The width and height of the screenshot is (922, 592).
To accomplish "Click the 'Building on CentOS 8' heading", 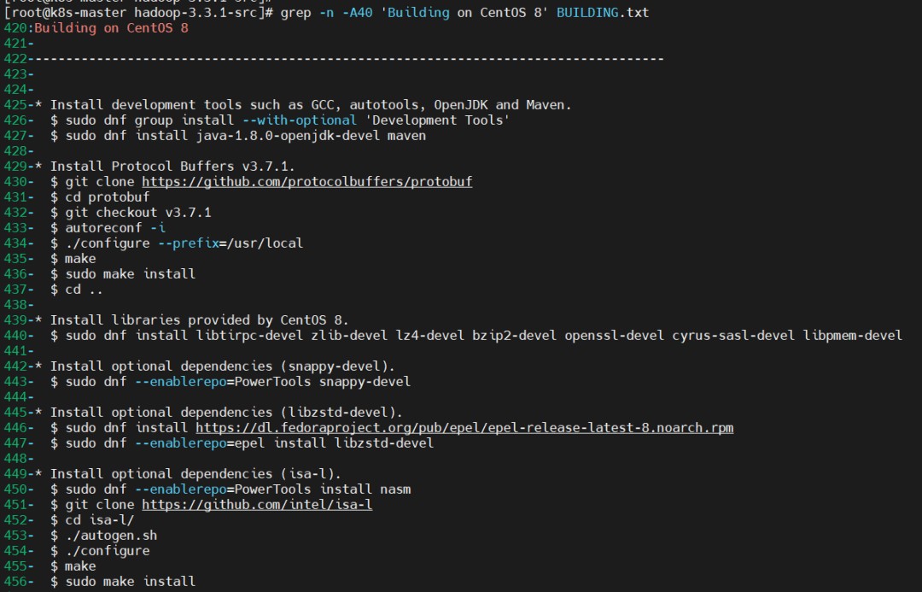I will pyautogui.click(x=111, y=28).
